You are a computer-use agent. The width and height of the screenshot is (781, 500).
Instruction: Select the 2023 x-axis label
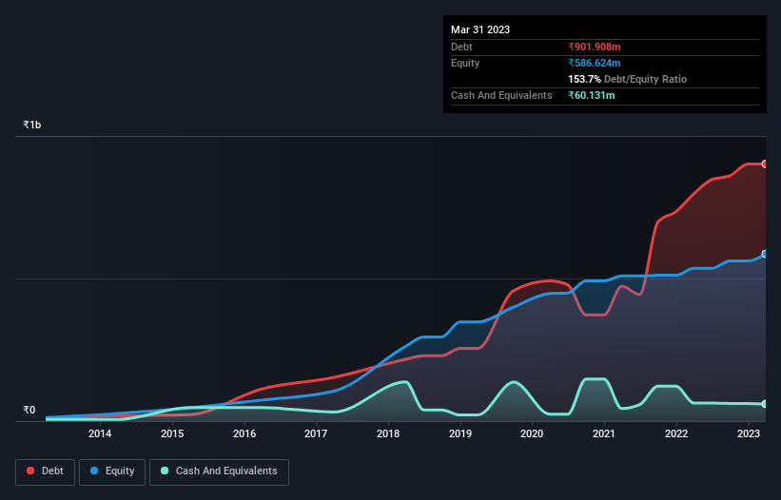(x=748, y=433)
